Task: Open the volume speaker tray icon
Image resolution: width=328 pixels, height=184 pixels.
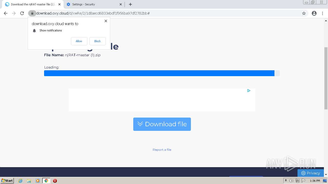Action: tap(291, 181)
